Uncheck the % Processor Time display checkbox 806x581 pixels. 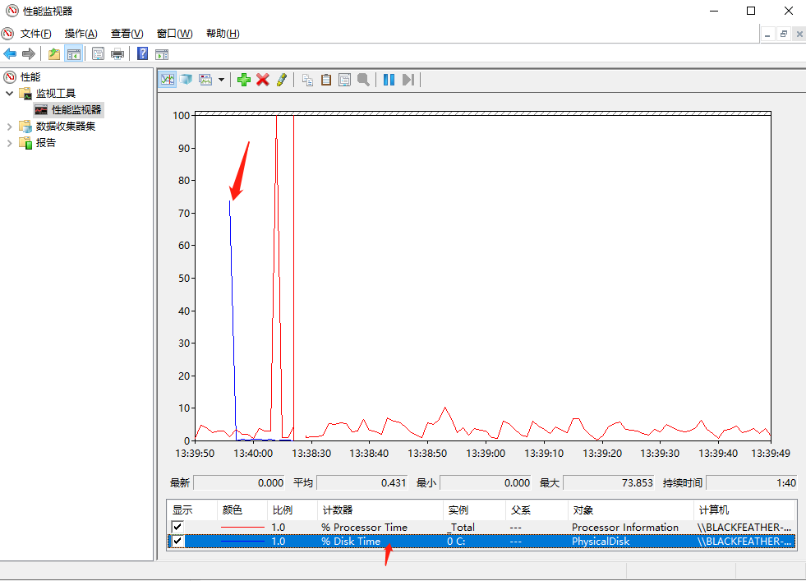click(x=177, y=527)
